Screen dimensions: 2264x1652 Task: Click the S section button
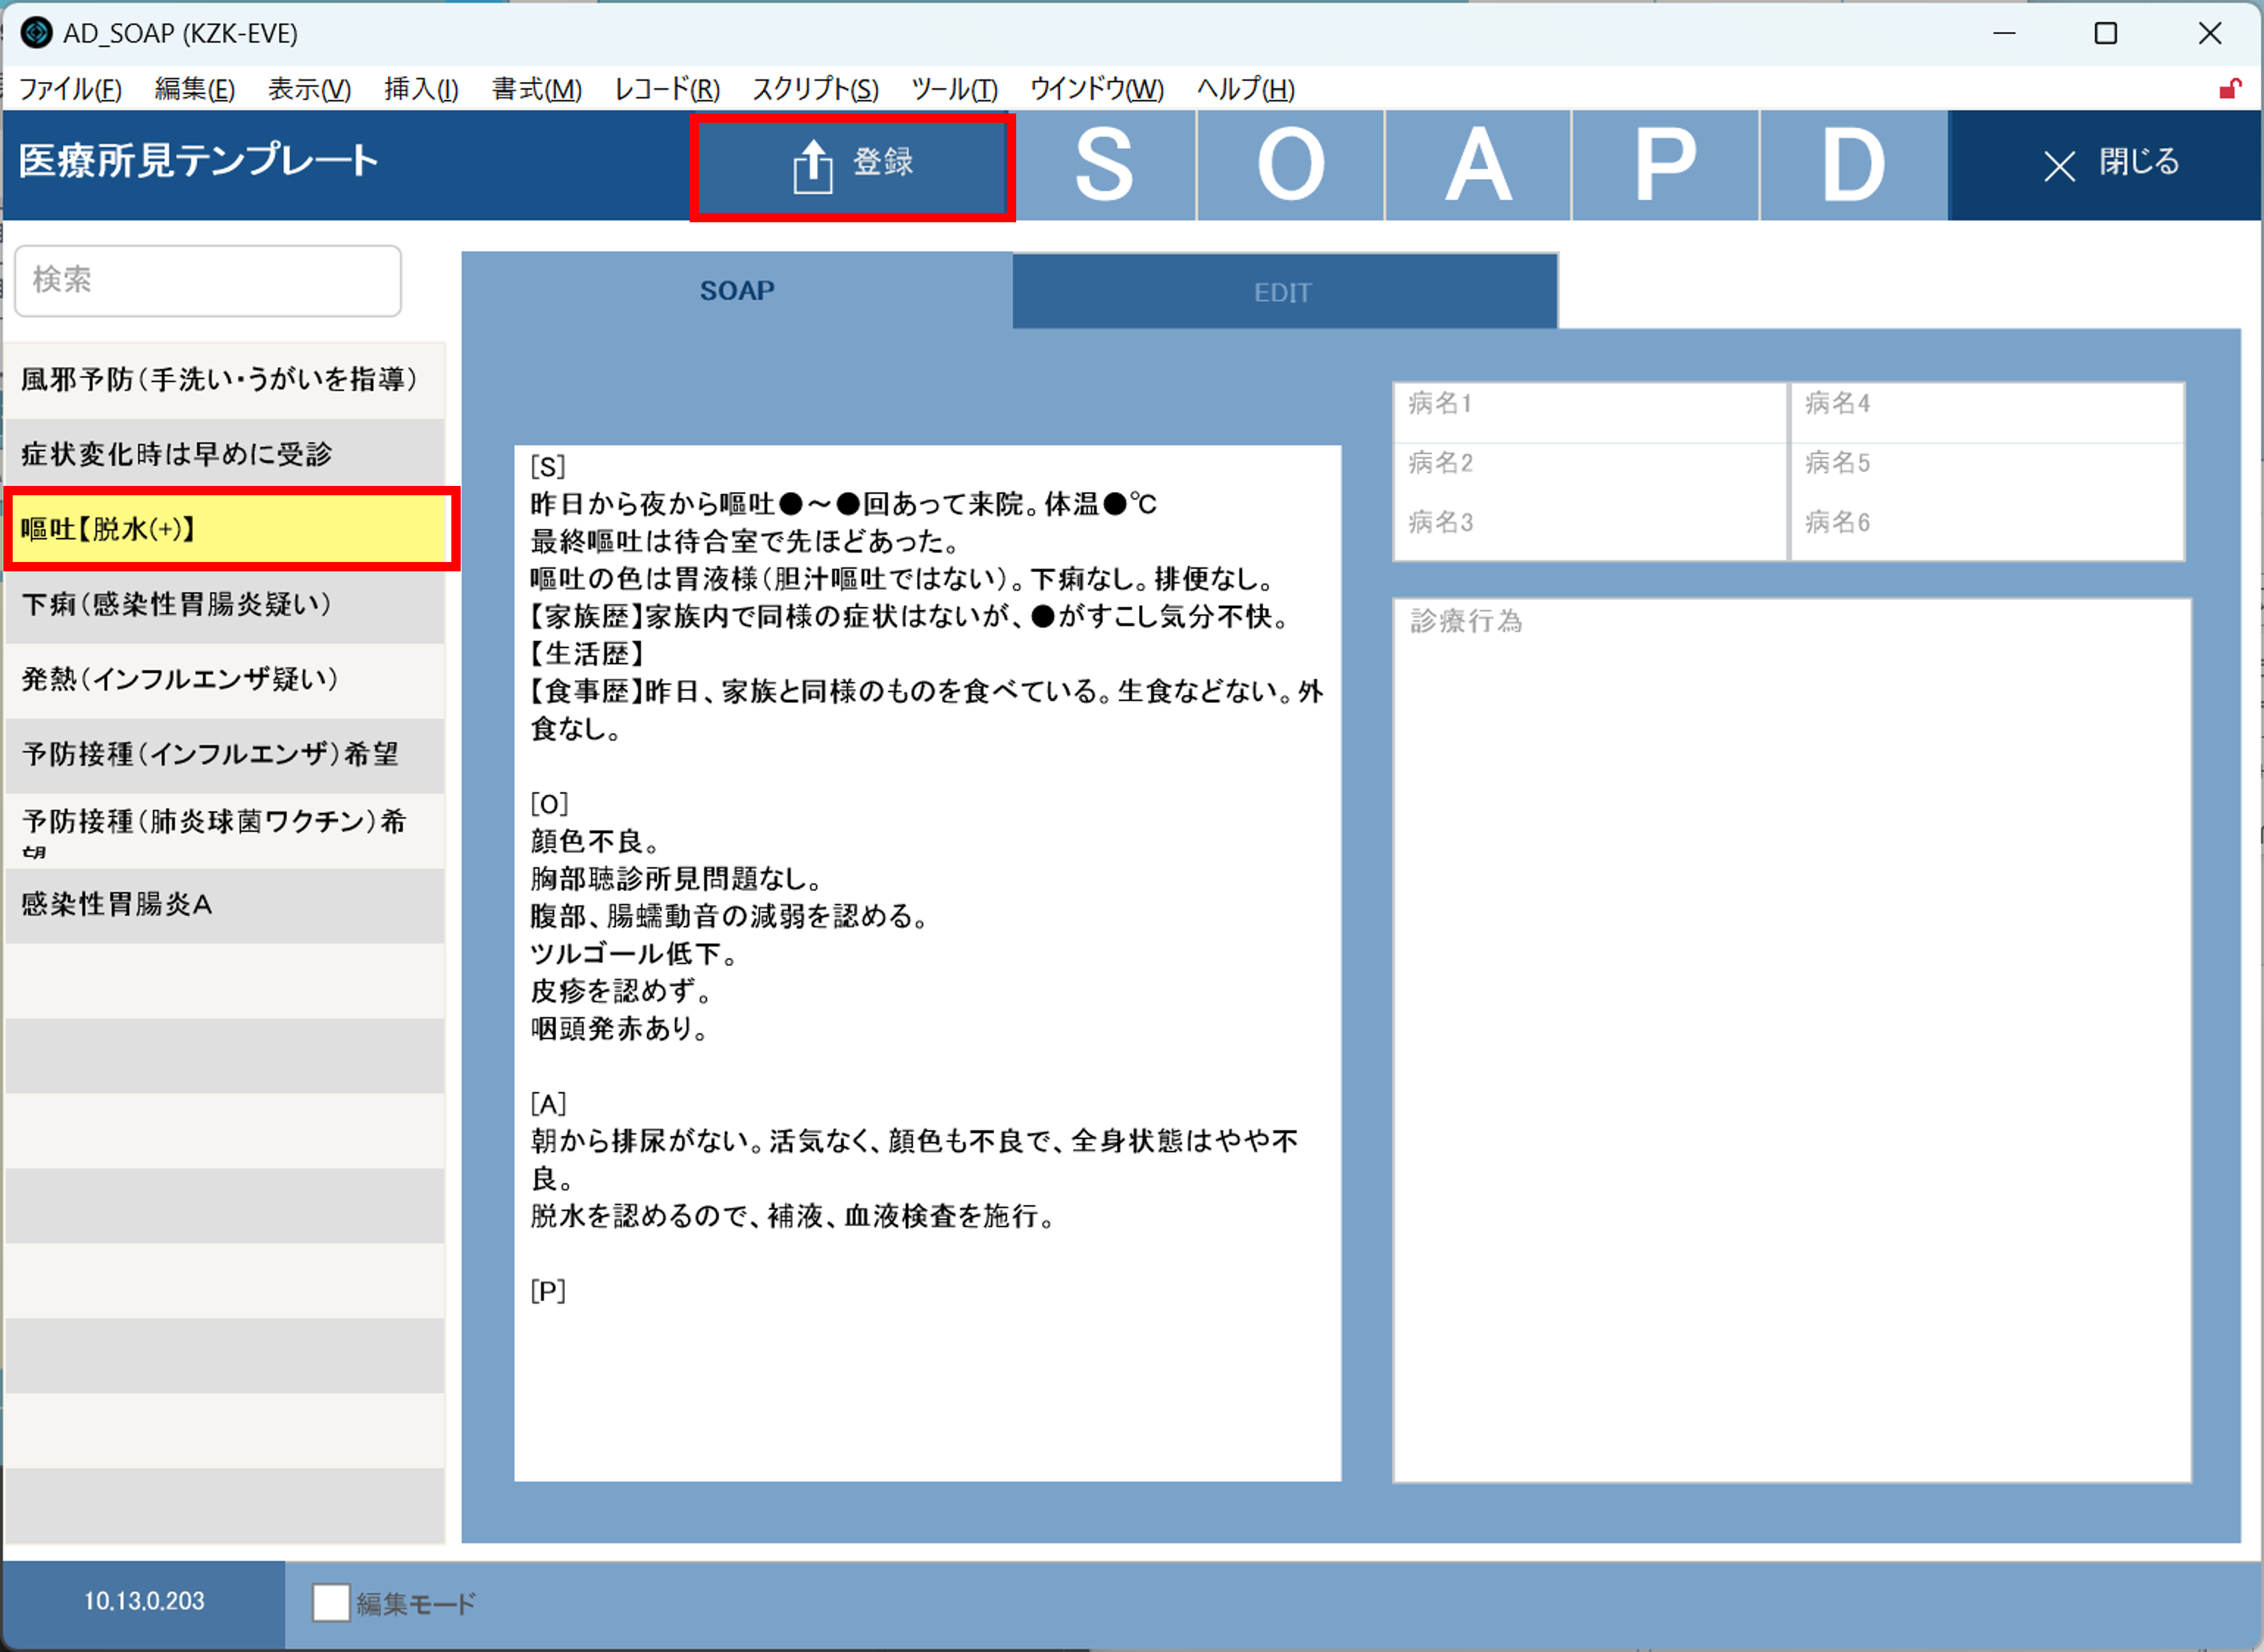[x=1104, y=165]
